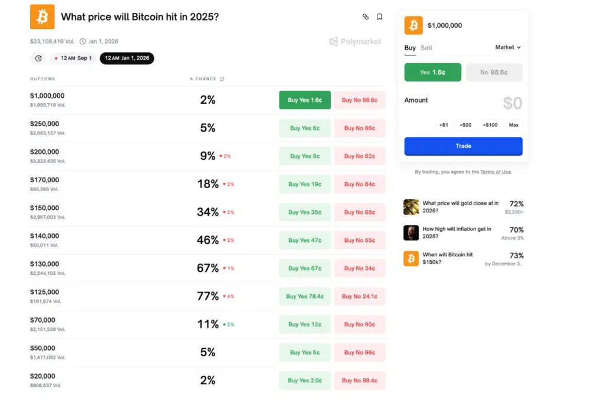Viewport: 604px width, 400px height.
Task: Add $100 using the amount stepper
Action: (490, 124)
